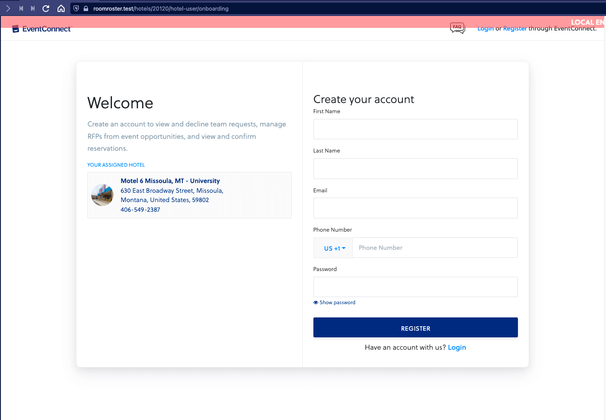The height and width of the screenshot is (420, 606).
Task: Click the lock site security icon
Action: pos(86,8)
